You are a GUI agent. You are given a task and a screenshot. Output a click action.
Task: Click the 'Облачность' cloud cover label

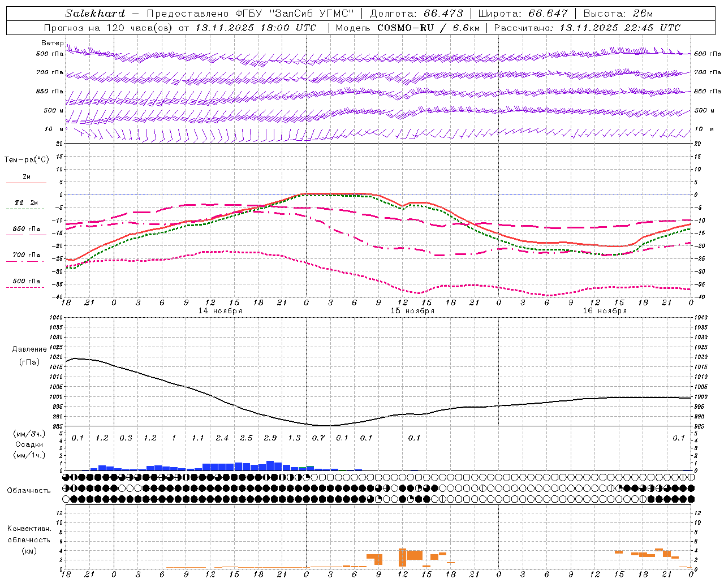click(29, 491)
